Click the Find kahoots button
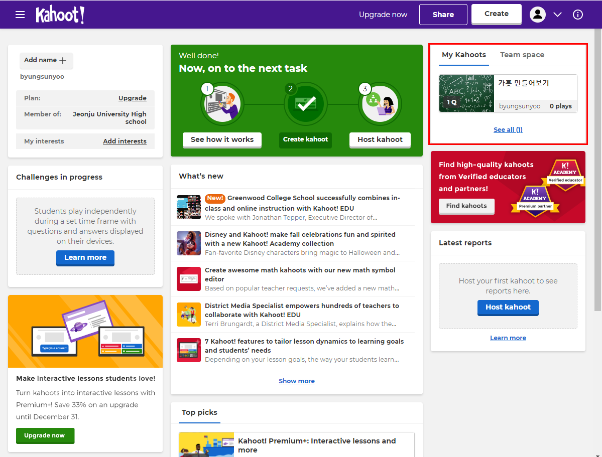Viewport: 602px width, 457px height. click(x=466, y=206)
